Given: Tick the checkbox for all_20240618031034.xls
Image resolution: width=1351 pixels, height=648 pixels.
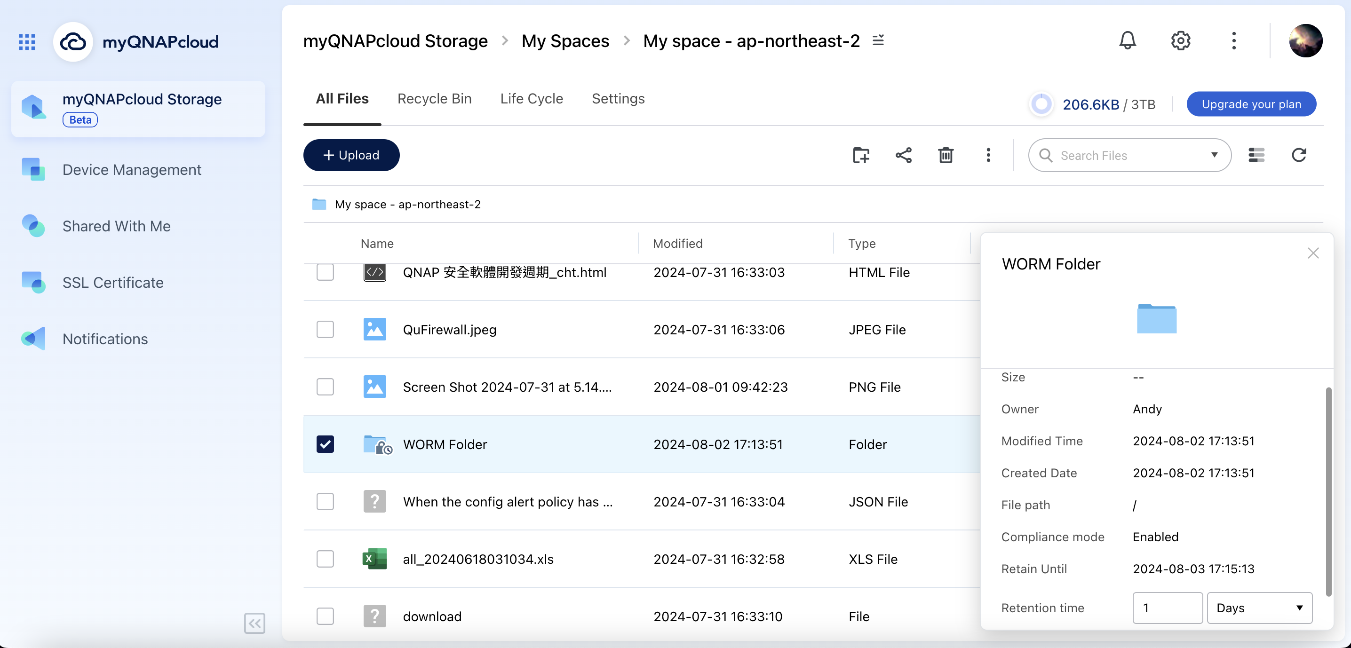Looking at the screenshot, I should (x=325, y=559).
